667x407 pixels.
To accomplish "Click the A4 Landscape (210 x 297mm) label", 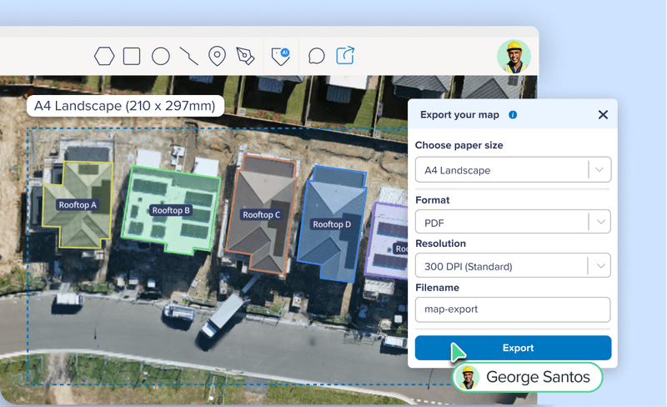I will point(125,106).
